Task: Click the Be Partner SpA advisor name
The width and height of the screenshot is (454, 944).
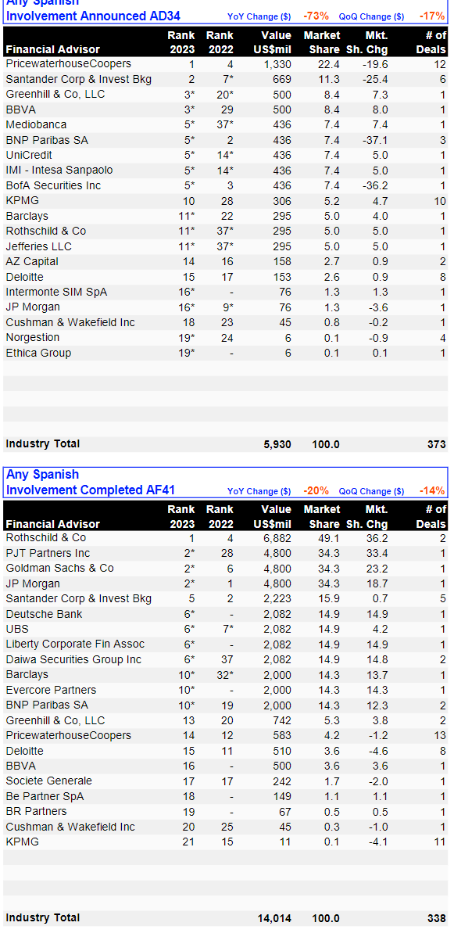Action: coord(45,796)
